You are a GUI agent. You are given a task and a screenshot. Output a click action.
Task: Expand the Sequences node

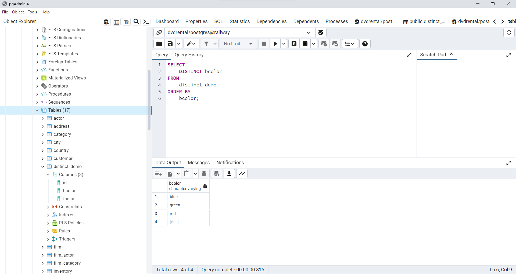coord(37,102)
